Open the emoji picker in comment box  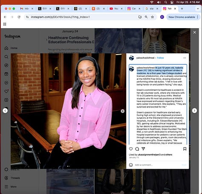tap(131, 165)
